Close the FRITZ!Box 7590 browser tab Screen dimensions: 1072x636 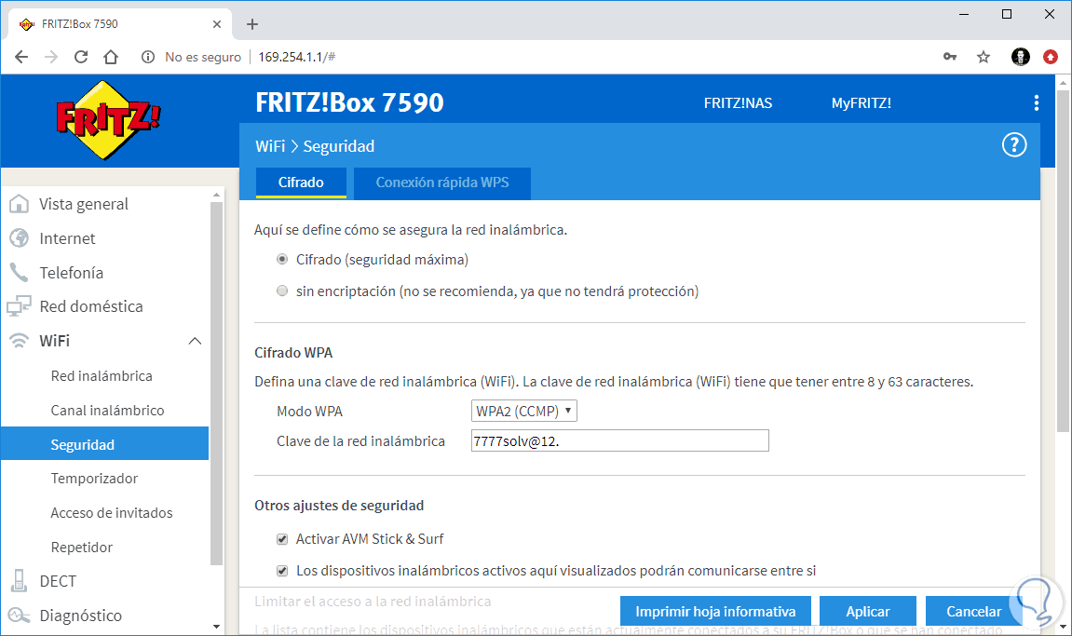coord(217,24)
